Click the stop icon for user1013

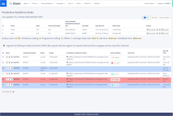(10, 73)
